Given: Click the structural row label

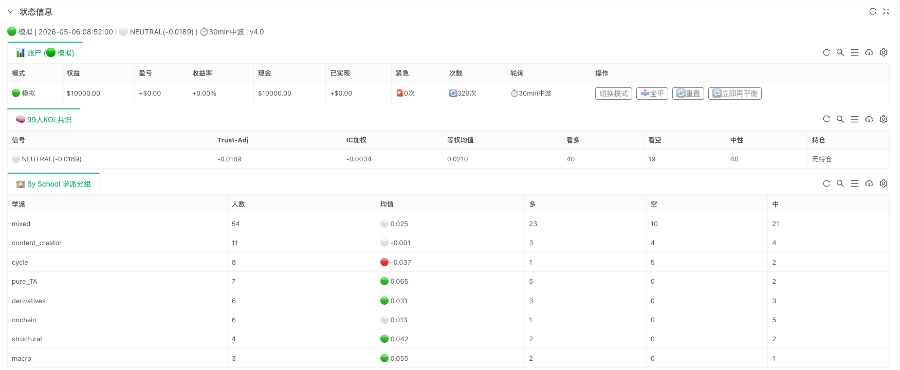Looking at the screenshot, I should click(27, 339).
